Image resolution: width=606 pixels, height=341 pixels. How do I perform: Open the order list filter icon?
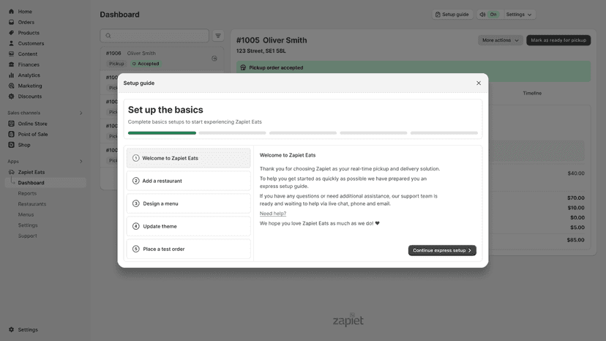[218, 36]
